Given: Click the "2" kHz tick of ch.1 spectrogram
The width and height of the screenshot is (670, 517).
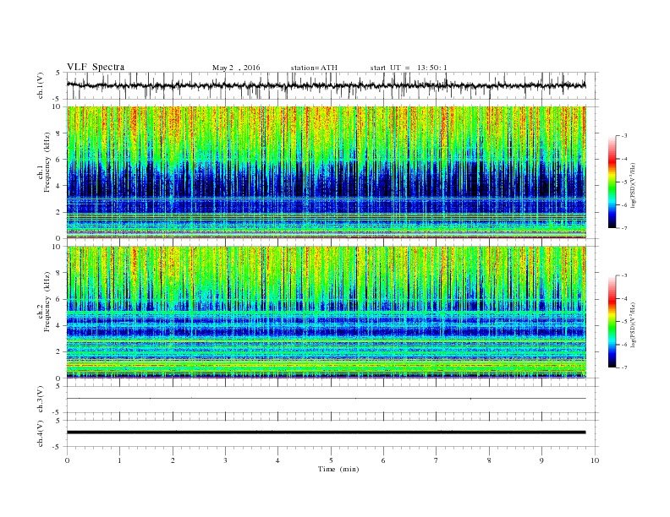Looking at the screenshot, I should click(58, 212).
